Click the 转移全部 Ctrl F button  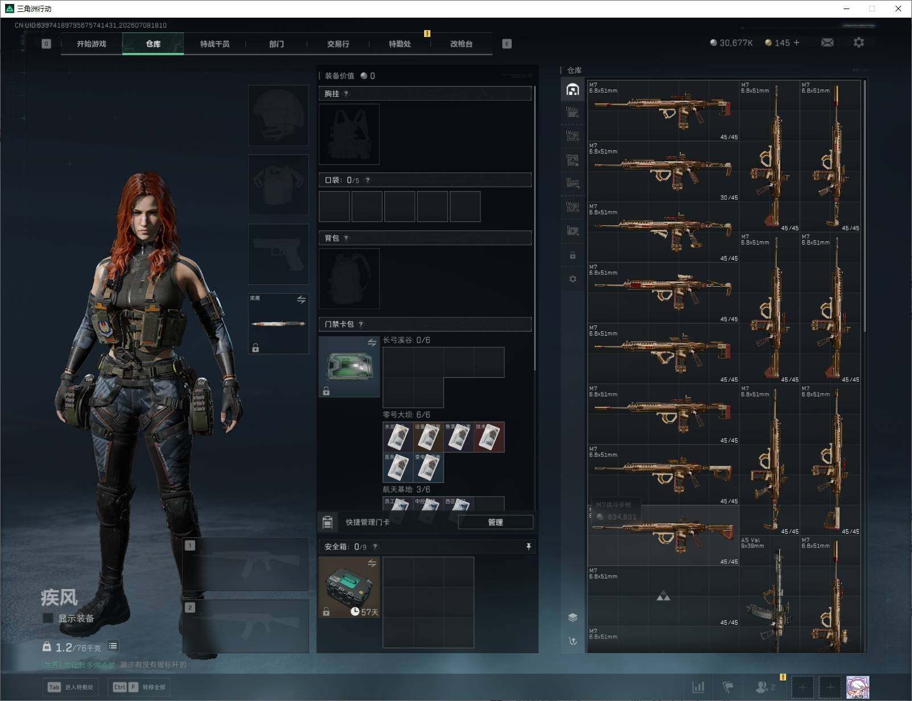pyautogui.click(x=139, y=687)
